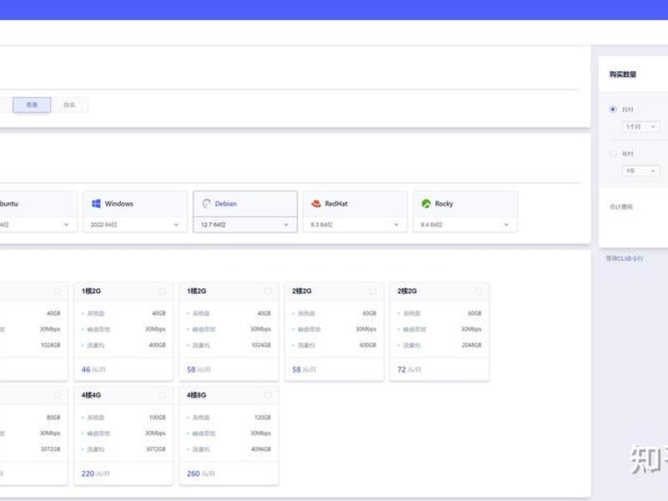Click the 600GB traffic value
Screen dimensions: 668x501
(x=367, y=345)
